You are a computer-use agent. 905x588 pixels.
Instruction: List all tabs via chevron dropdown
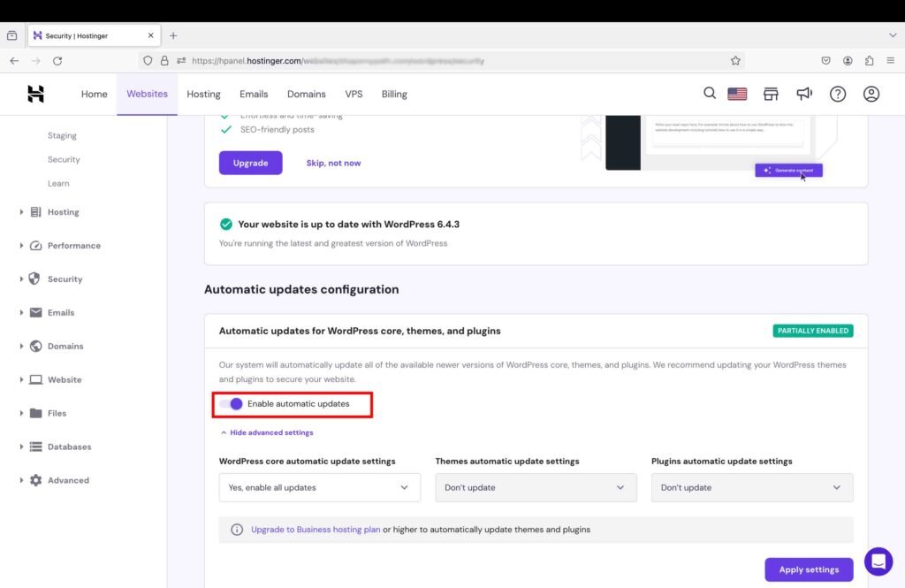(x=893, y=35)
